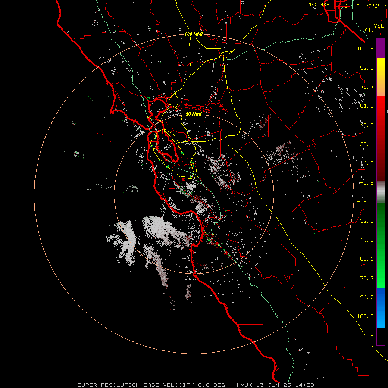
Task: Click the -94.2 legend value
Action: 365,297
